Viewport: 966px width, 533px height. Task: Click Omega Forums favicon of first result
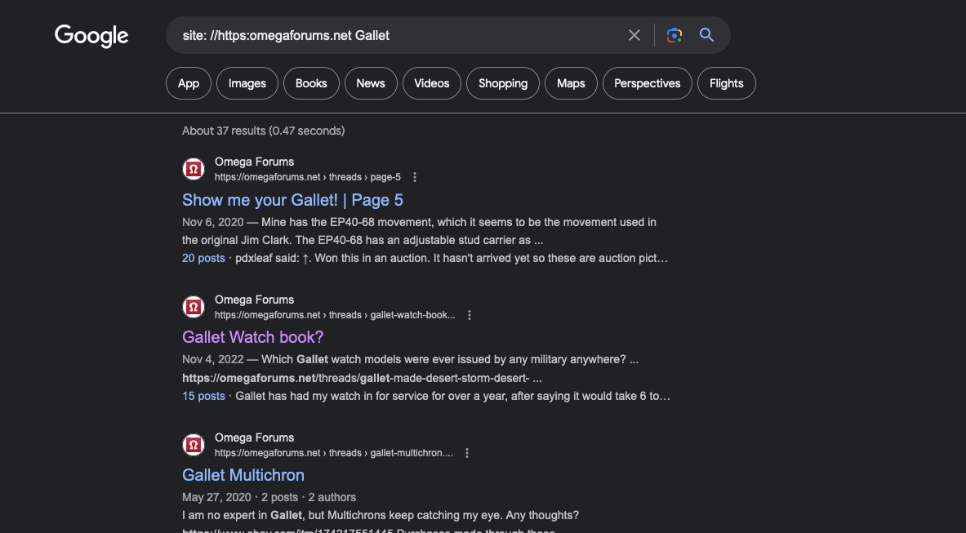pos(194,169)
